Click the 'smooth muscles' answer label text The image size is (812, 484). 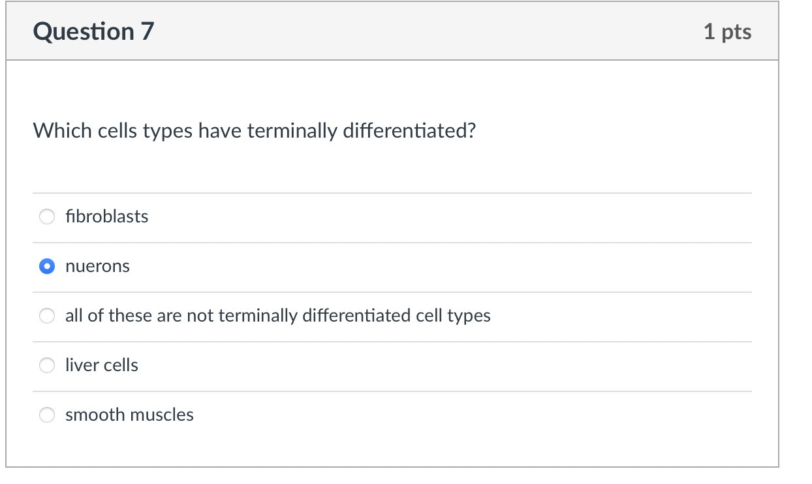pos(129,415)
